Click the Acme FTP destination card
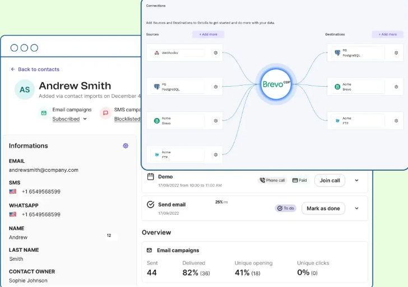 point(365,121)
